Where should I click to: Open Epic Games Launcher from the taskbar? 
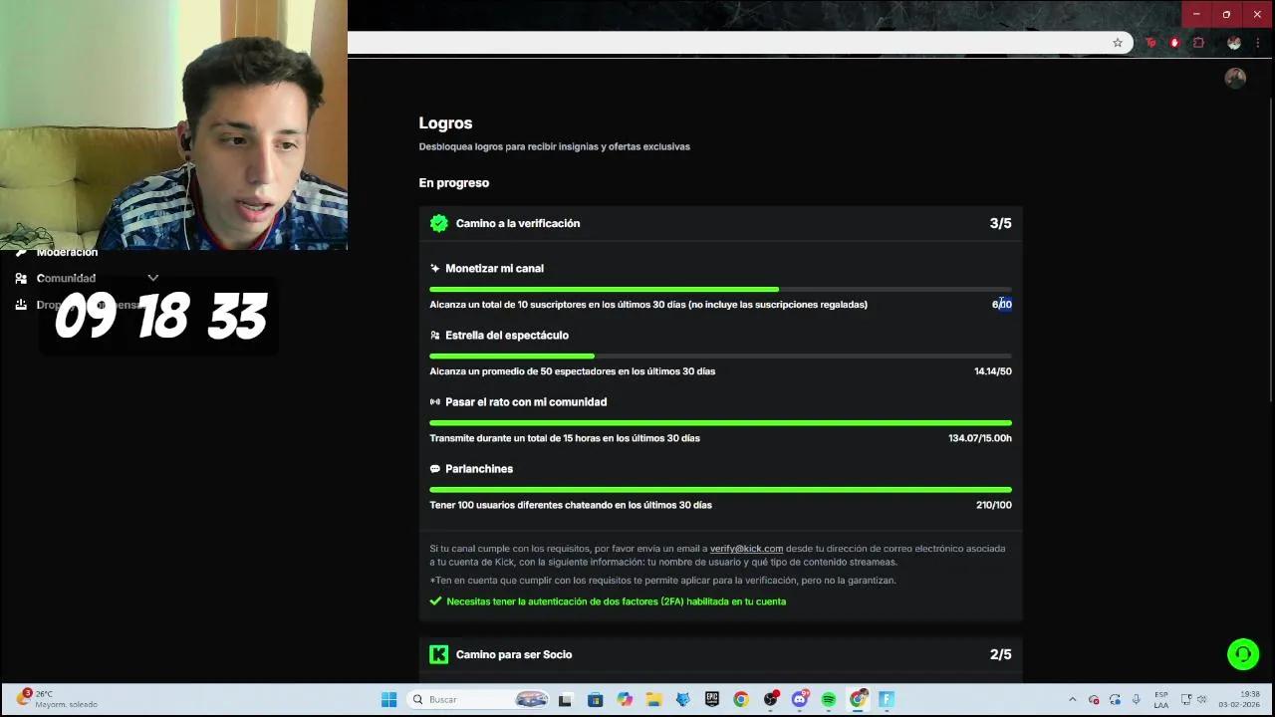[712, 700]
